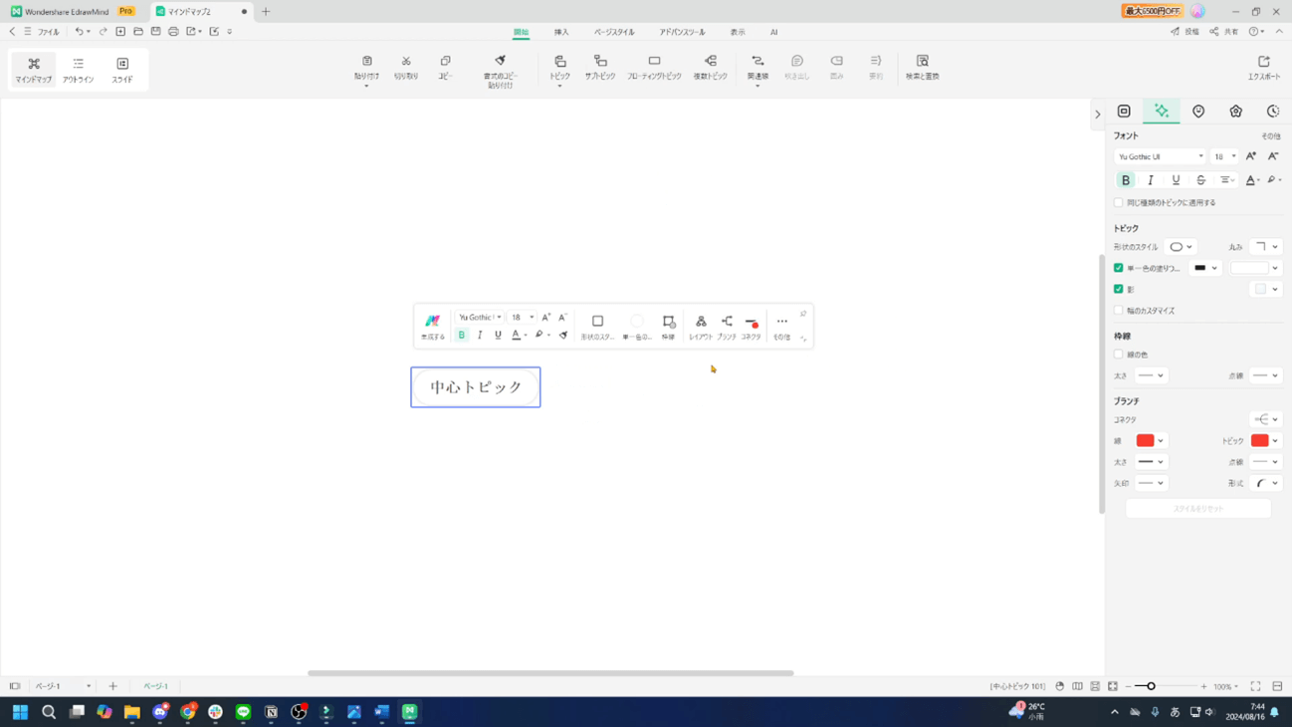
Task: Click the 投稿 publish button
Action: (1184, 32)
